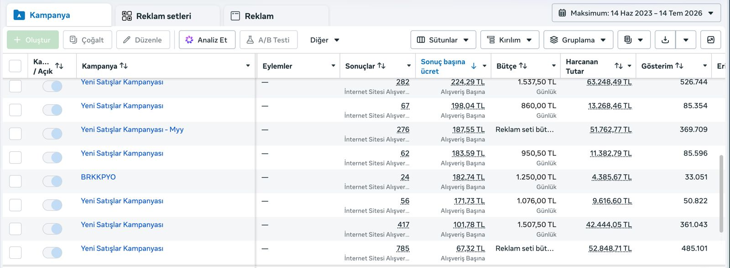This screenshot has width=730, height=268.
Task: Open the Gruplama dropdown
Action: tap(578, 40)
